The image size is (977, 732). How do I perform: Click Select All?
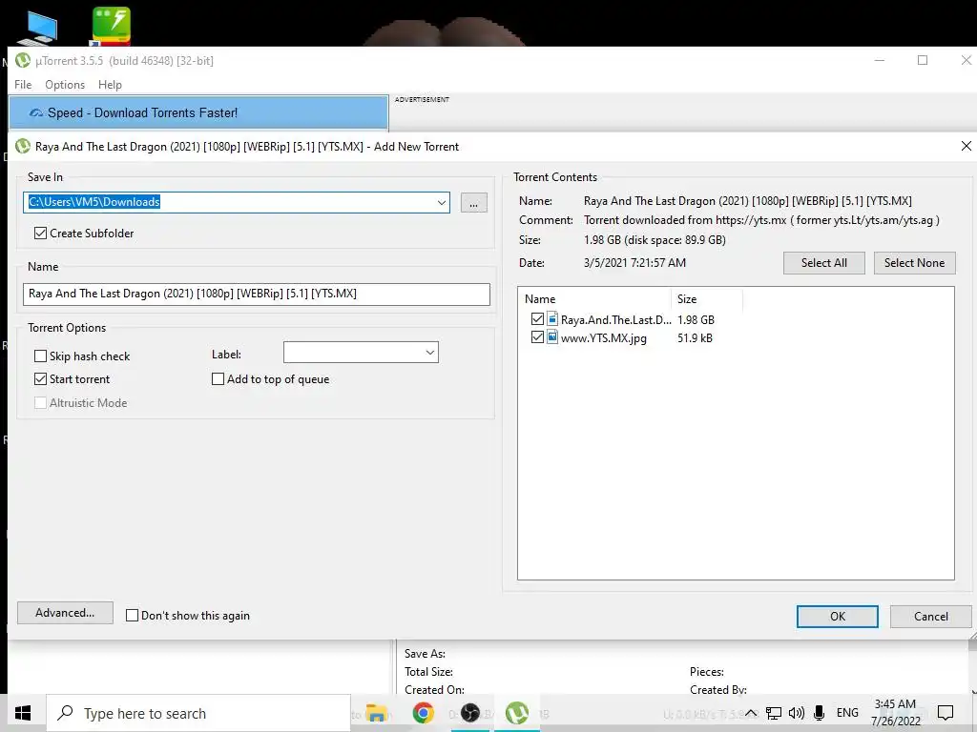(823, 263)
